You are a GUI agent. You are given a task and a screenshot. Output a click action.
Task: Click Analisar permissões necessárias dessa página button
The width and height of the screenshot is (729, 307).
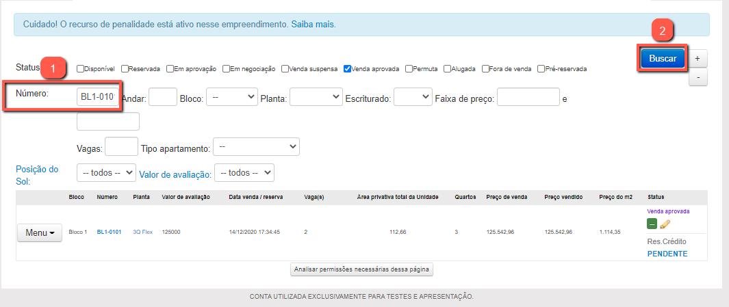tap(361, 269)
